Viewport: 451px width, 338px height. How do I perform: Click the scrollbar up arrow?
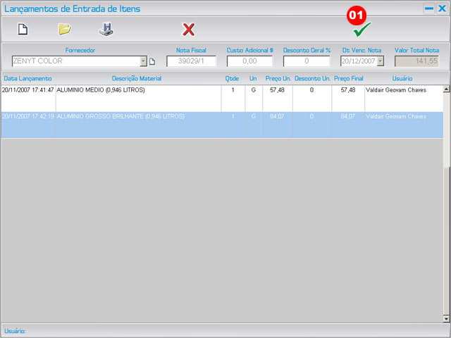[446, 89]
